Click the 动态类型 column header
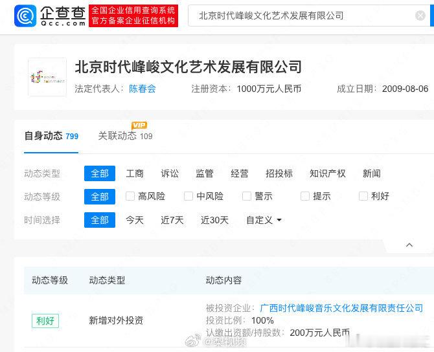The width and height of the screenshot is (434, 352). click(x=107, y=280)
